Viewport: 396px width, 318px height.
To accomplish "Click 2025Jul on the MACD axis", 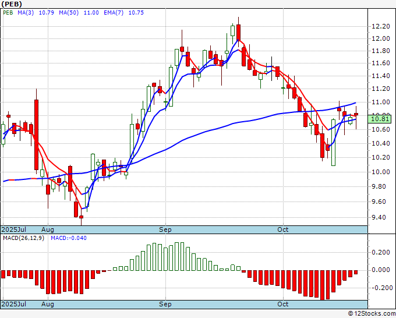I will [x=14, y=304].
